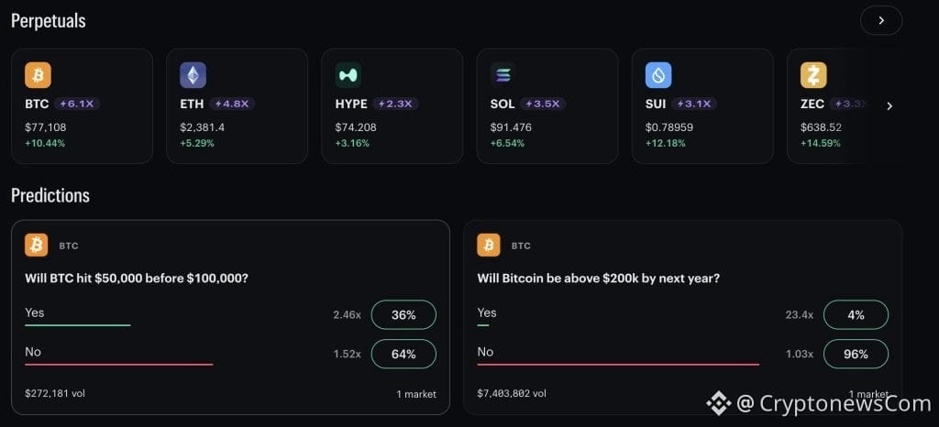Click Bitcoin icon in $200k prediction card
Viewport: 939px width, 427px height.
[489, 246]
